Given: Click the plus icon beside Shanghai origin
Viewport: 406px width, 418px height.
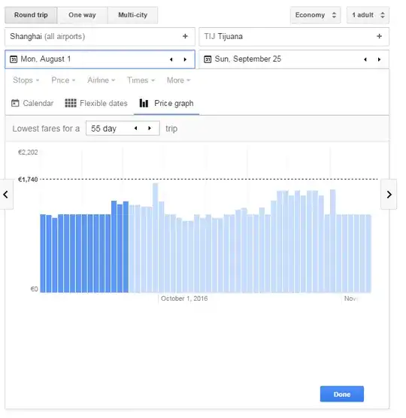Looking at the screenshot, I should pos(185,36).
